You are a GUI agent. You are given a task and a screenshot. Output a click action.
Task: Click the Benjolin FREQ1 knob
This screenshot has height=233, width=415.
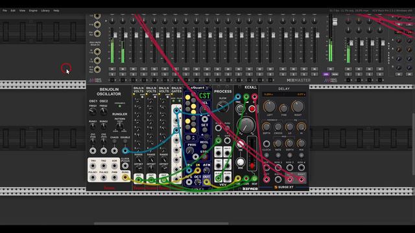click(x=93, y=112)
